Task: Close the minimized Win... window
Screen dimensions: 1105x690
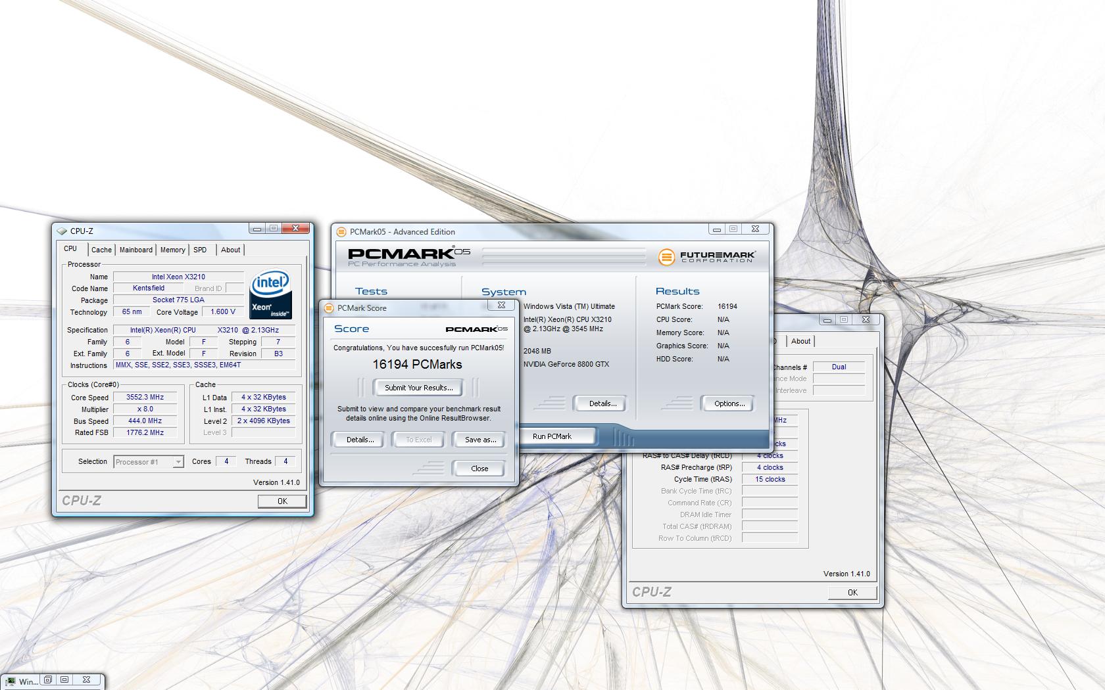Action: (x=86, y=679)
